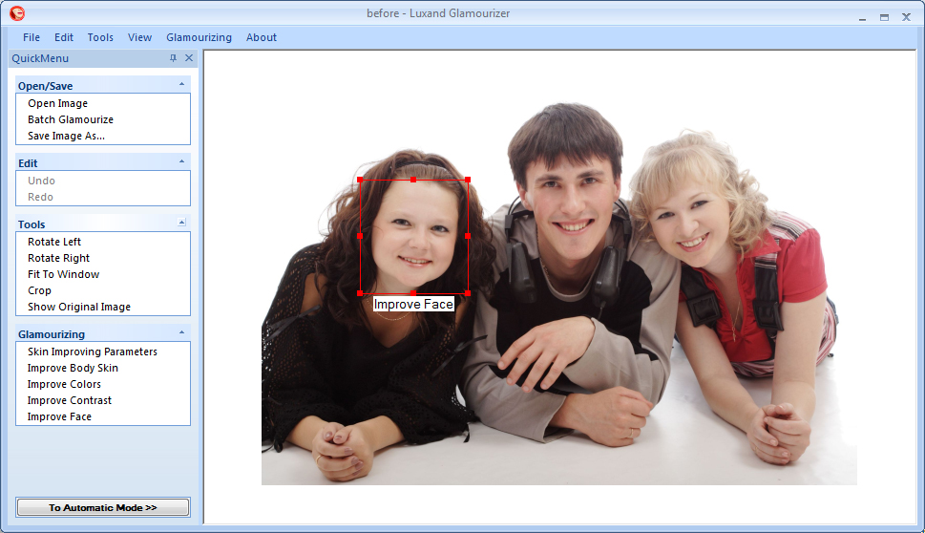Image resolution: width=925 pixels, height=533 pixels.
Task: Click Save Image As...
Action: [x=66, y=136]
